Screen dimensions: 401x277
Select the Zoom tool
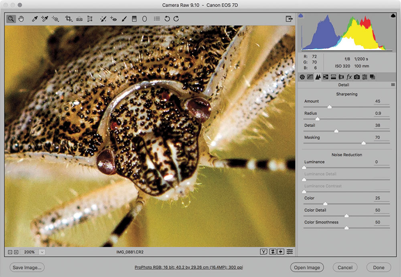point(11,18)
